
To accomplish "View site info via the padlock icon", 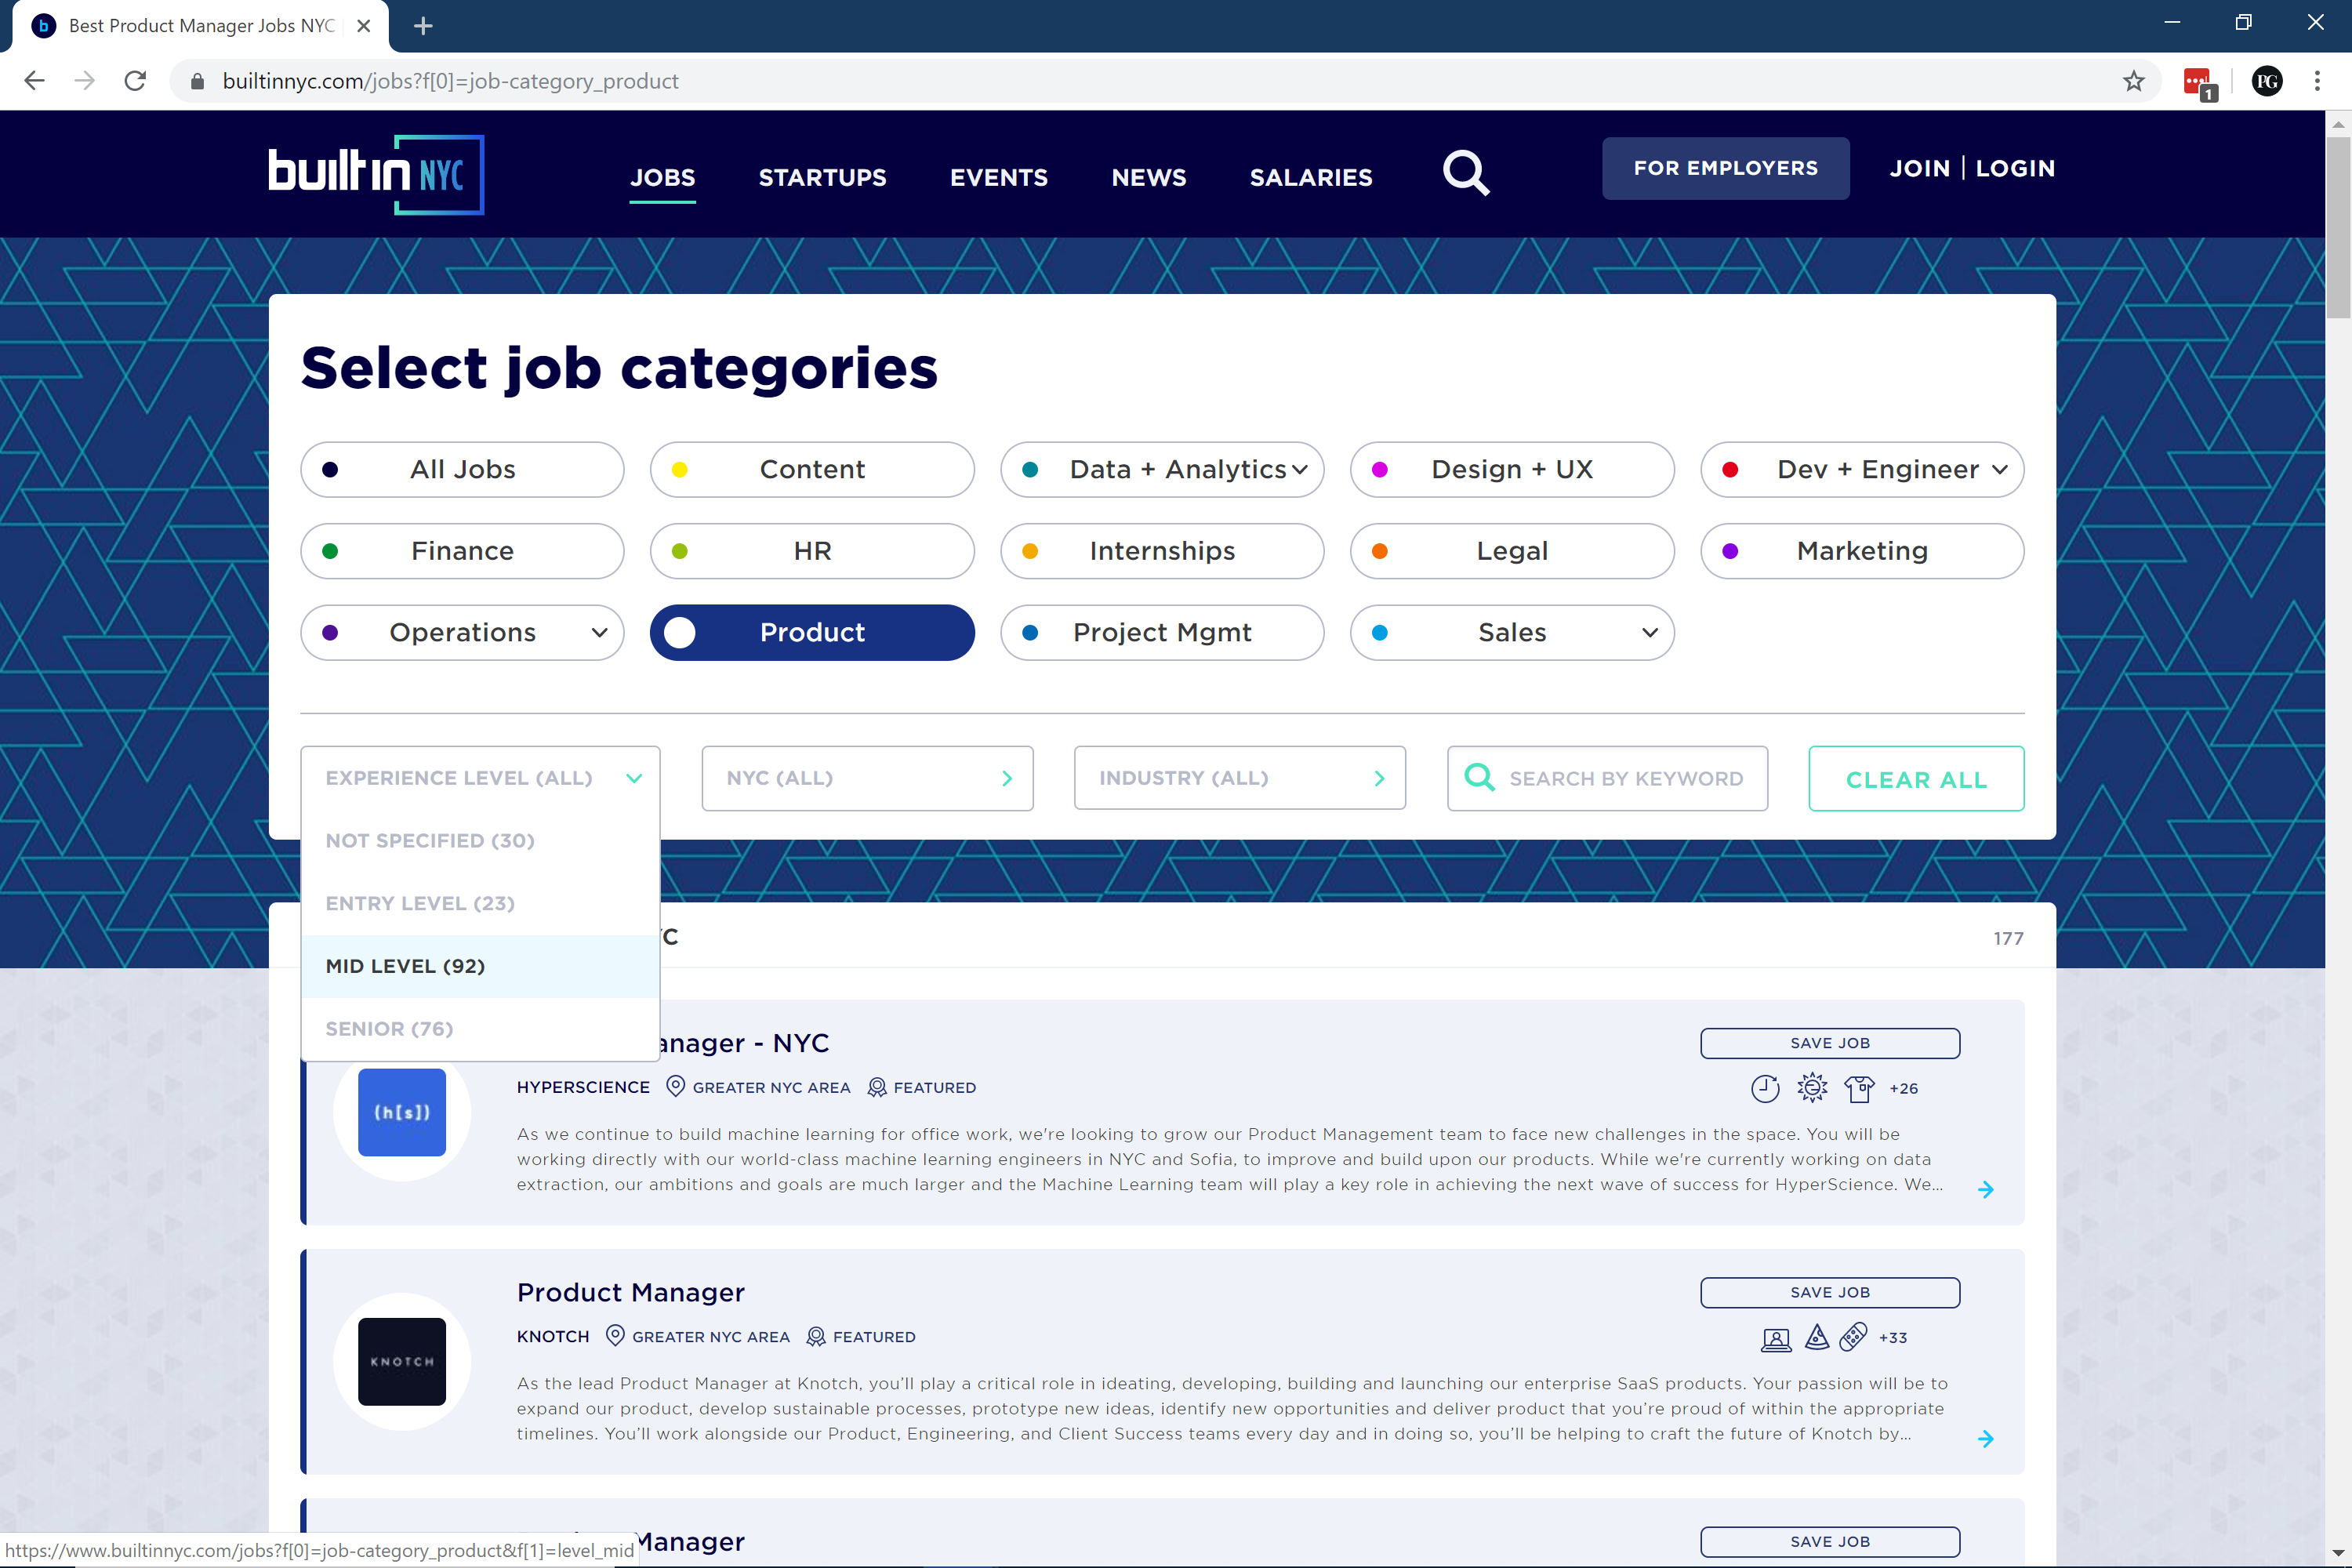I will click(198, 81).
